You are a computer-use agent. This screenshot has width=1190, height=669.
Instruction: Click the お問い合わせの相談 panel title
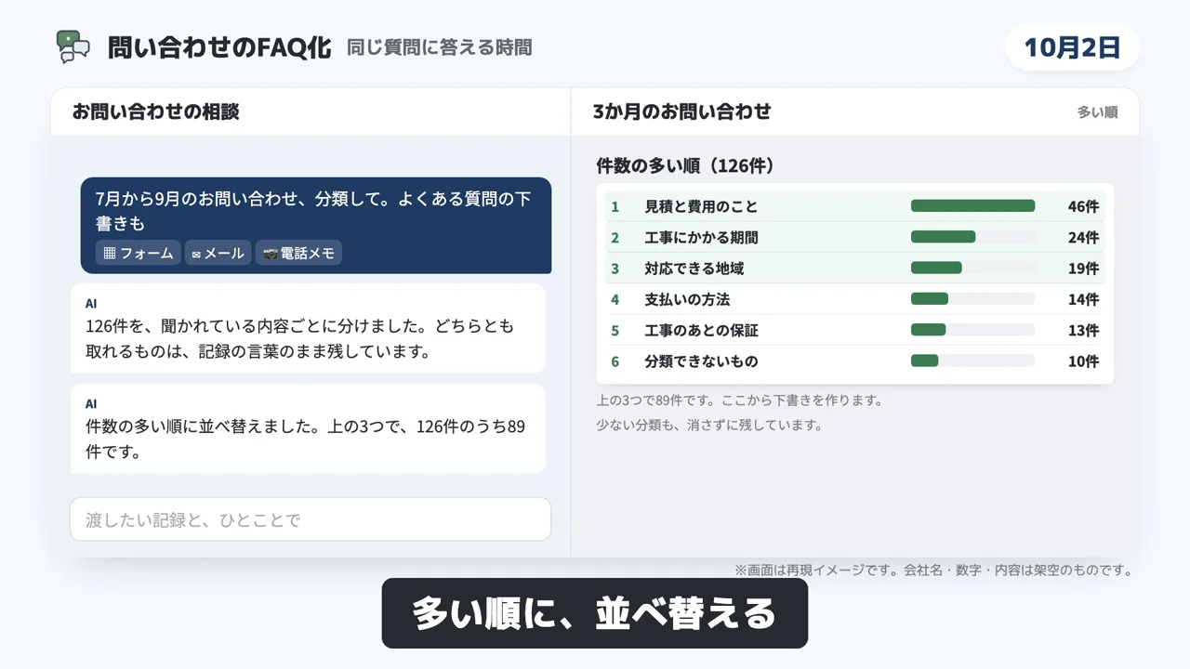tap(156, 111)
